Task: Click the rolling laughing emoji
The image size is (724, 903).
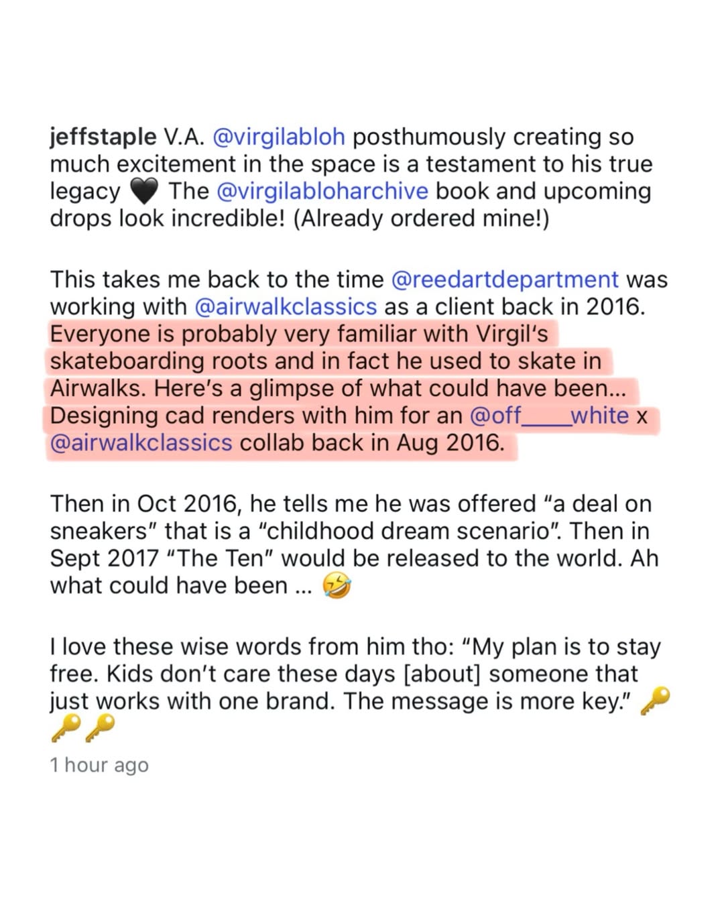Action: [x=336, y=587]
